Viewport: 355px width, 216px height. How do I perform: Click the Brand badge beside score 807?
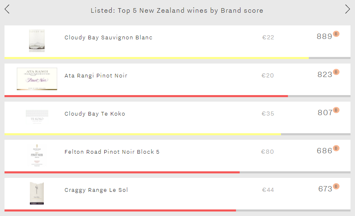click(336, 110)
